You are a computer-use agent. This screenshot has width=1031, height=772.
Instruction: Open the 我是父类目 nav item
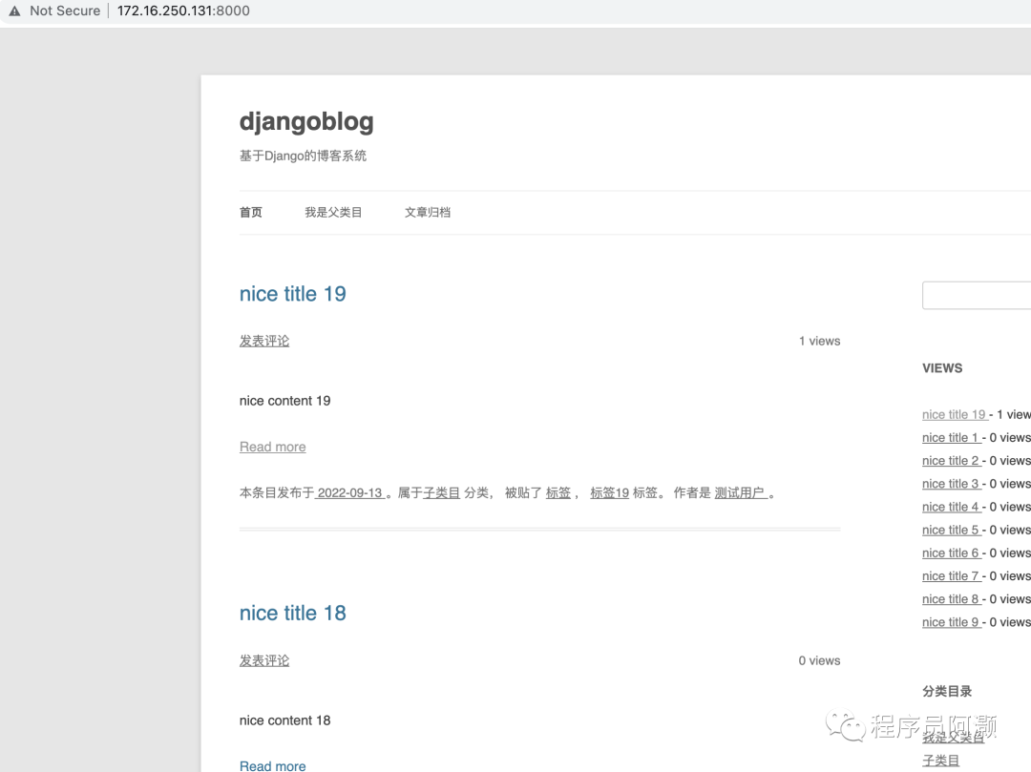(x=333, y=212)
